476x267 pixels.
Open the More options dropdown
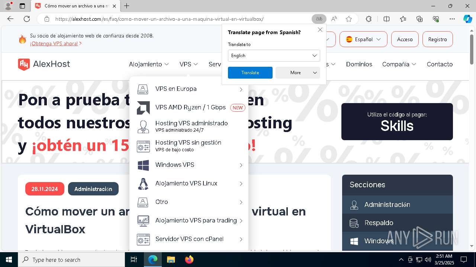tap(297, 73)
